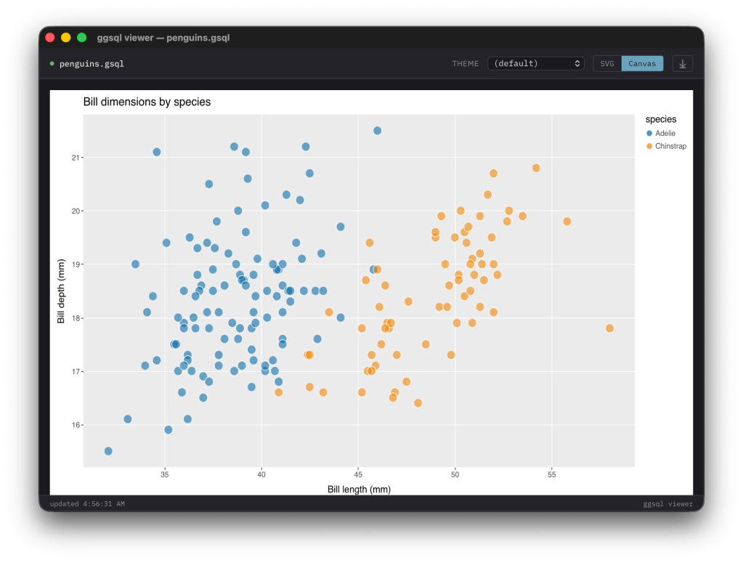Click the yellow minimize window button
The image size is (743, 563).
[66, 38]
